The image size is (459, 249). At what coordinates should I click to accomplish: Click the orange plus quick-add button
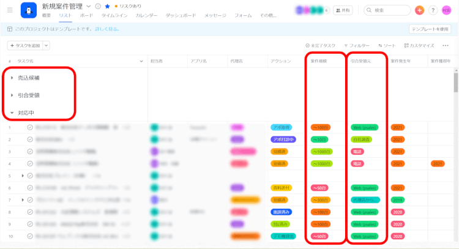click(419, 10)
